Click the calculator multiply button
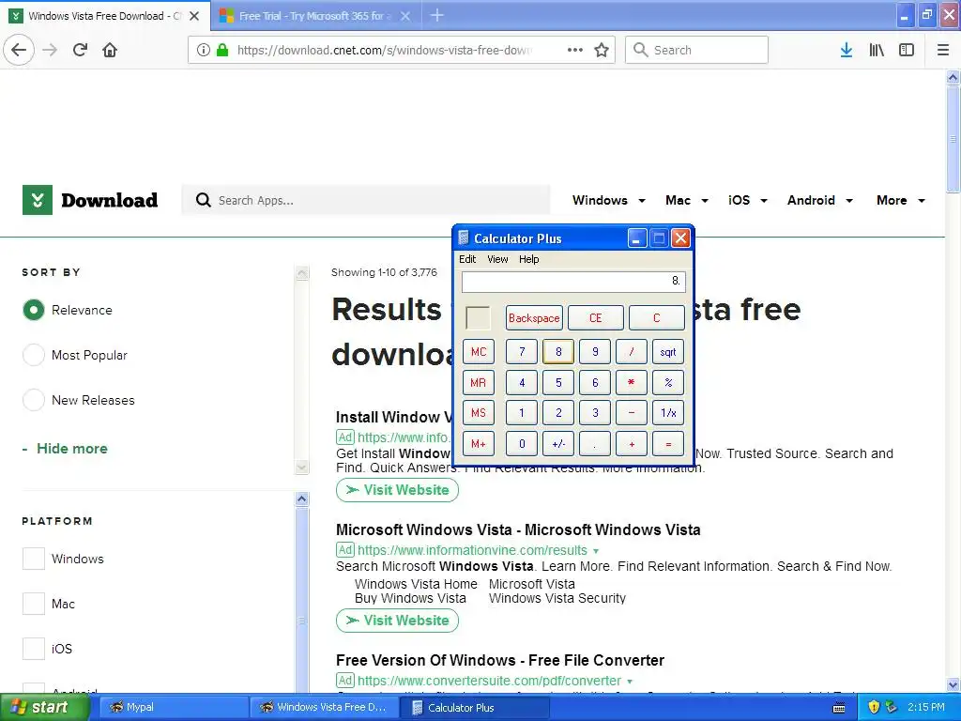 pos(632,383)
